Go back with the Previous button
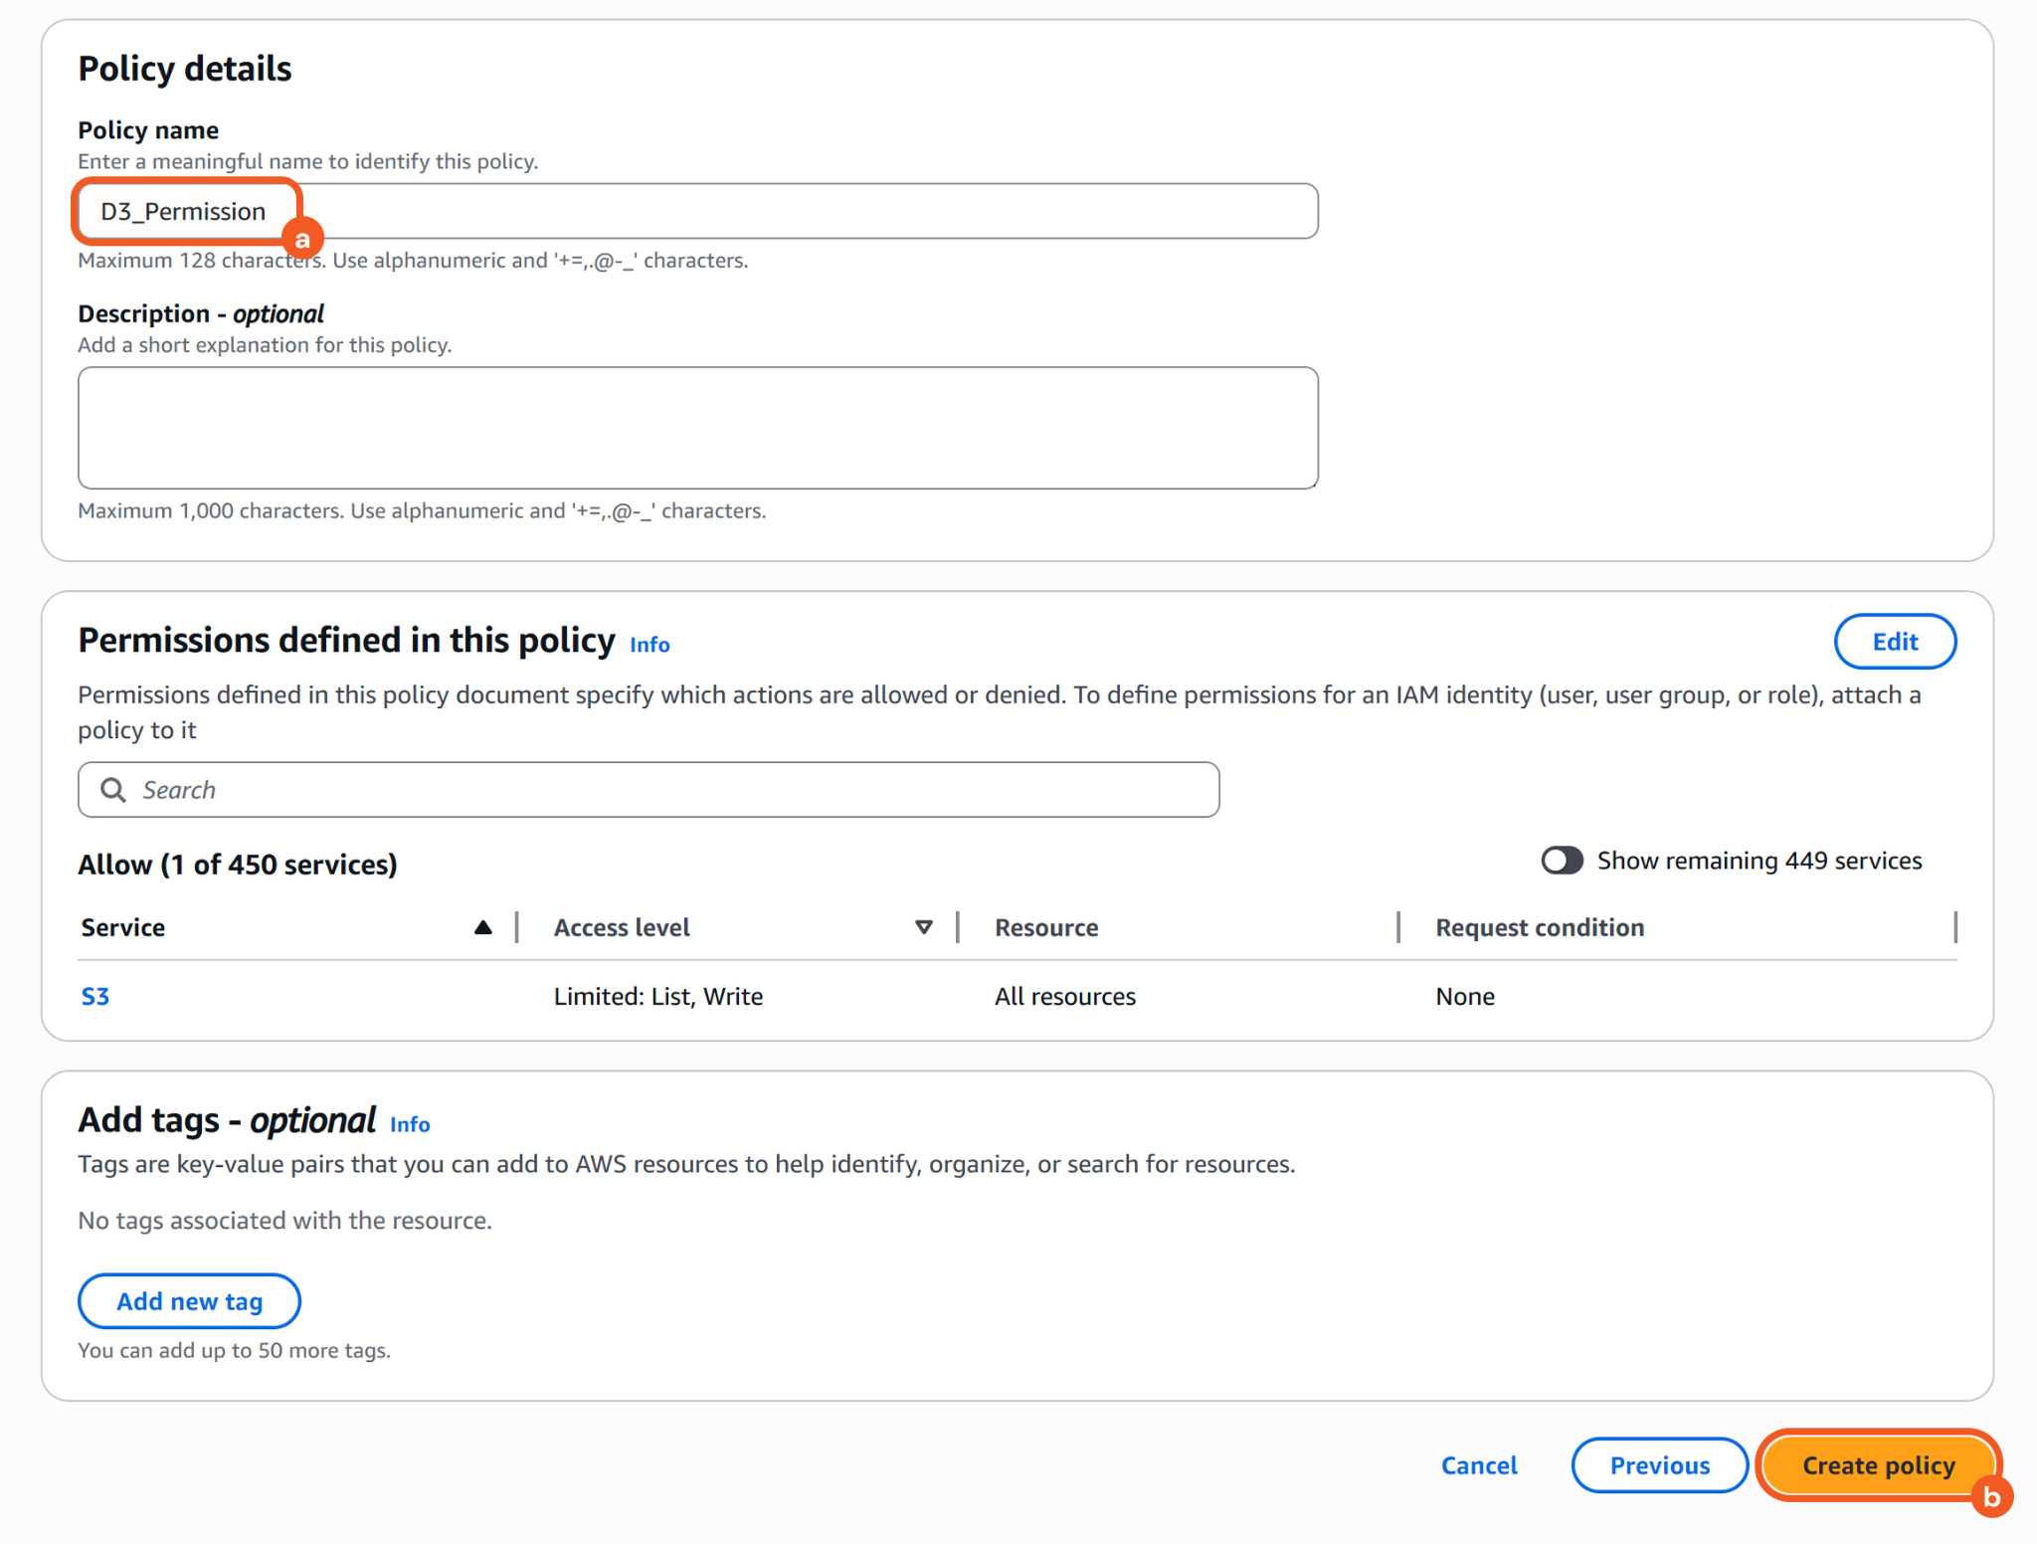Image resolution: width=2037 pixels, height=1544 pixels. (1659, 1465)
